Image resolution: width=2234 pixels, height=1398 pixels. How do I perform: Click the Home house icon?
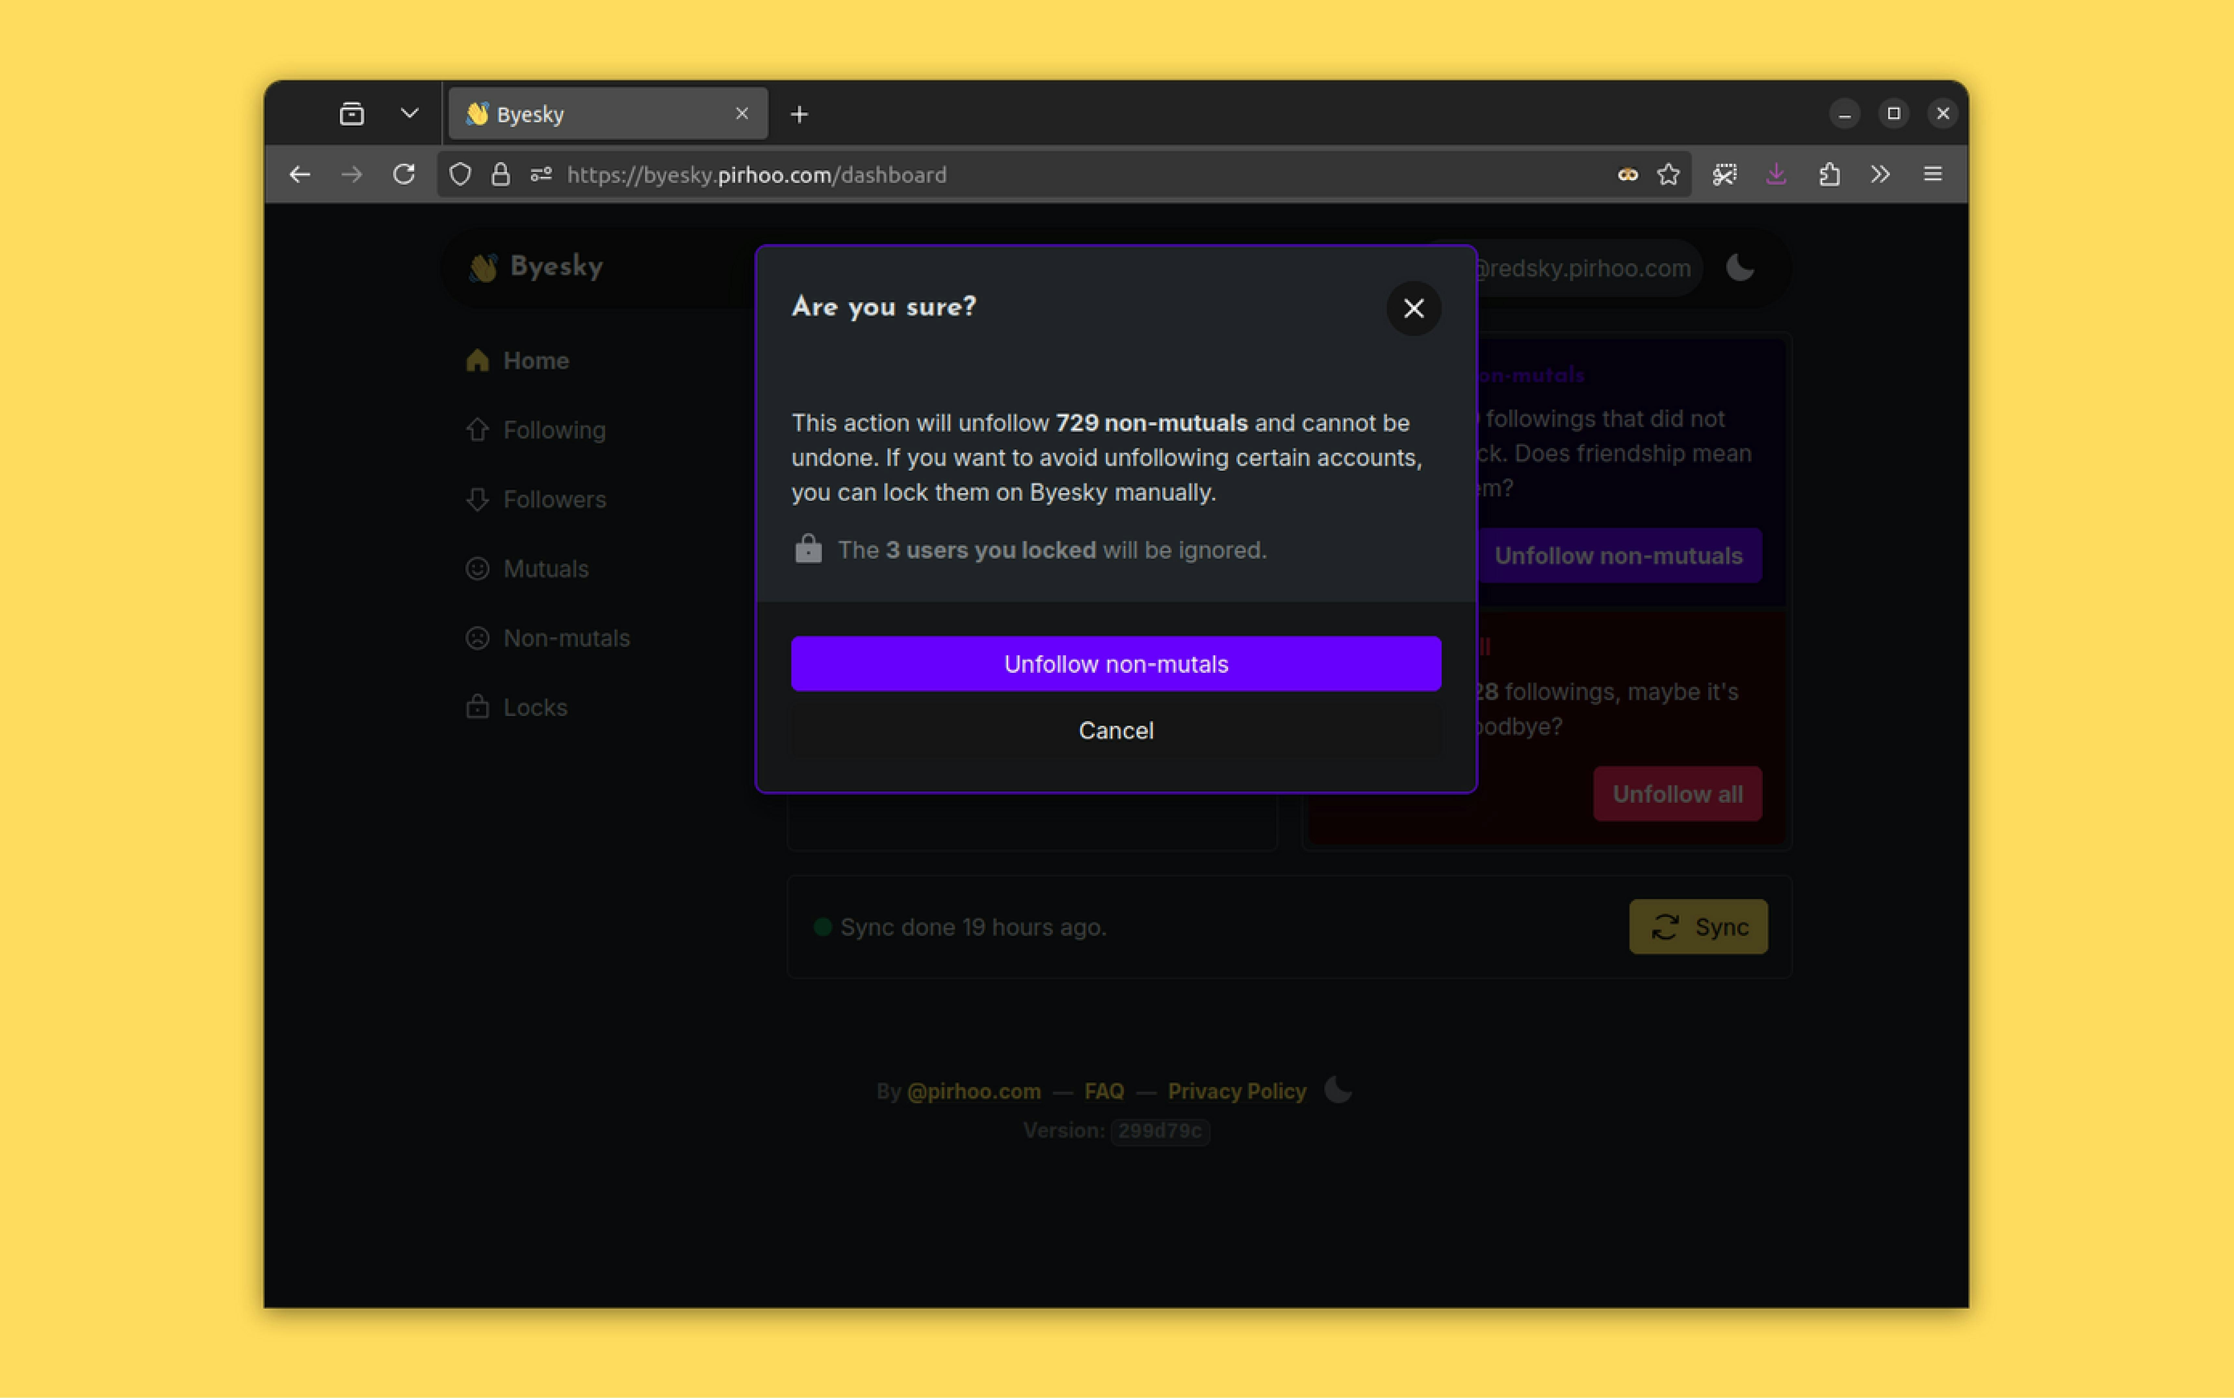477,360
